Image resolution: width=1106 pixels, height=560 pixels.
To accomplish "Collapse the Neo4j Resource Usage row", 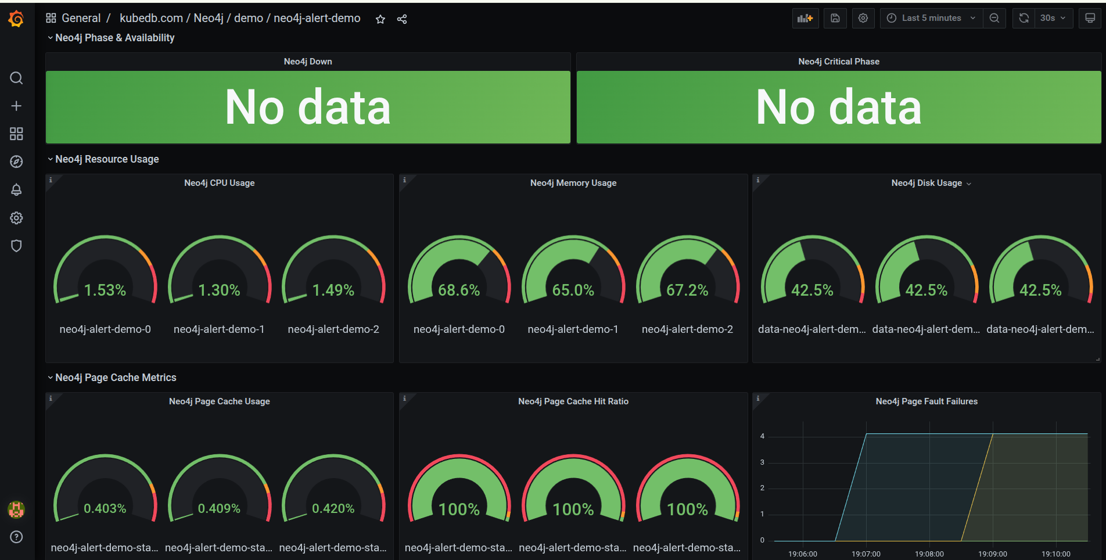I will click(x=103, y=159).
